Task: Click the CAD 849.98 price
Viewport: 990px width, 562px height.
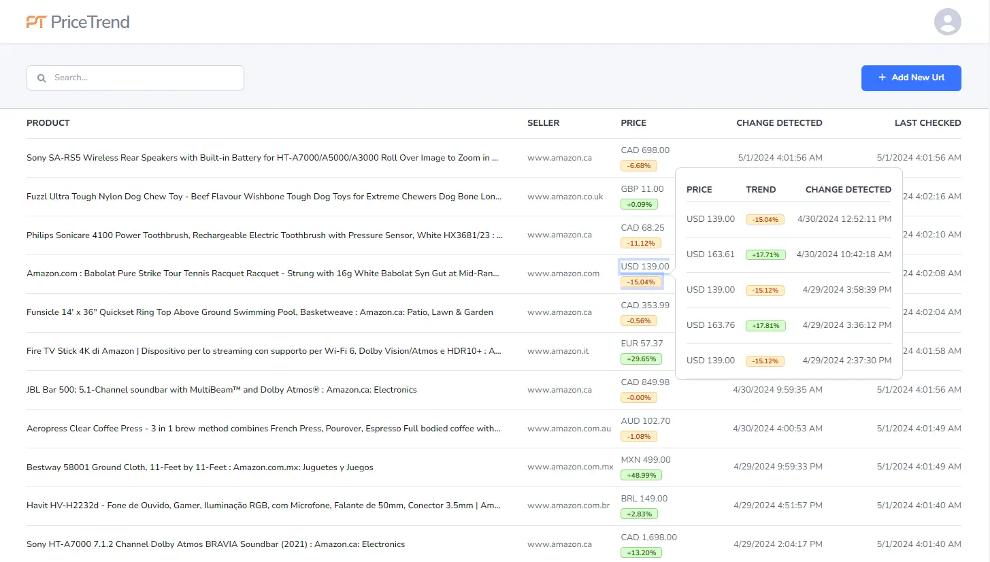Action: click(645, 382)
